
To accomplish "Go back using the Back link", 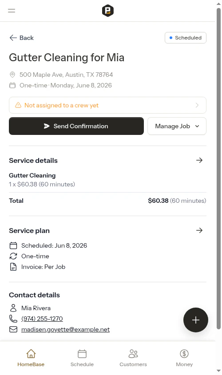I will pyautogui.click(x=21, y=38).
